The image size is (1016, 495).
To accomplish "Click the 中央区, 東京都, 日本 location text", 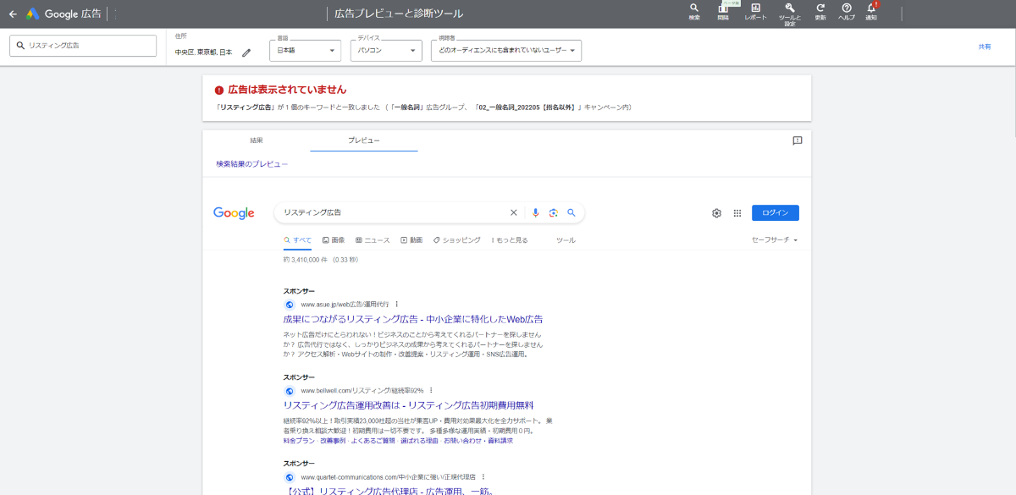I will tap(203, 52).
